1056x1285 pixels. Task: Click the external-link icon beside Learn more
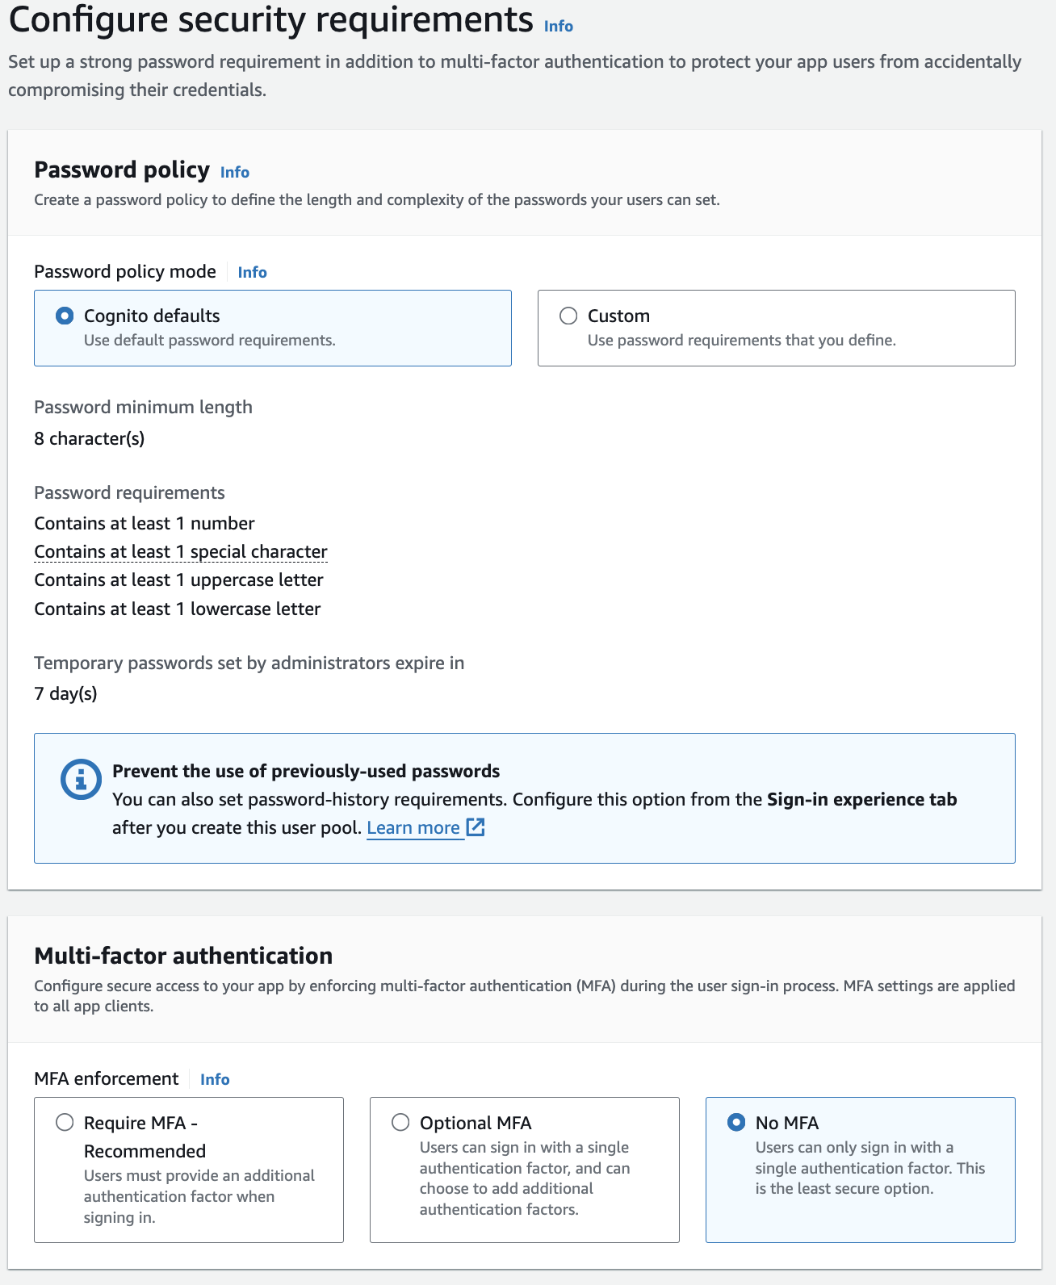(476, 827)
